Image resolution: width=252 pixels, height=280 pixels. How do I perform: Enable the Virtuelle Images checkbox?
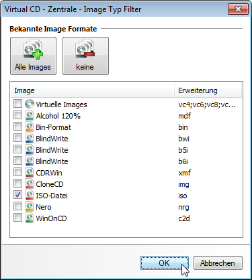17,104
